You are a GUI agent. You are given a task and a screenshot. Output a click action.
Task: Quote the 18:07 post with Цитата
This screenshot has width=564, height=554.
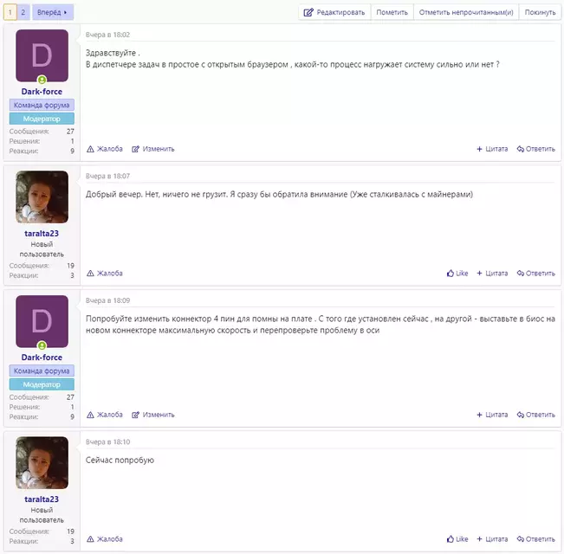pyautogui.click(x=492, y=274)
